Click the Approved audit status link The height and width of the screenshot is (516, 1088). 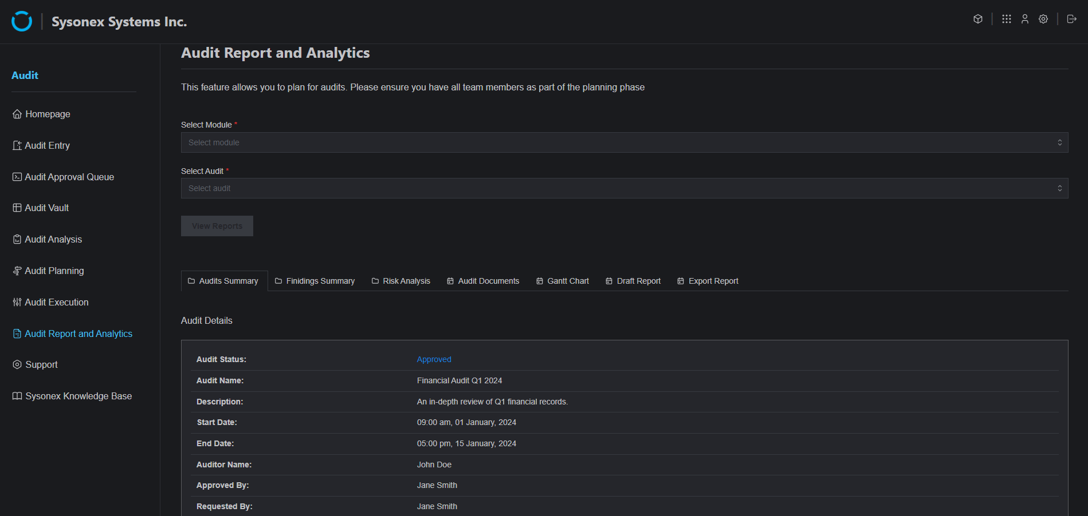coord(434,359)
